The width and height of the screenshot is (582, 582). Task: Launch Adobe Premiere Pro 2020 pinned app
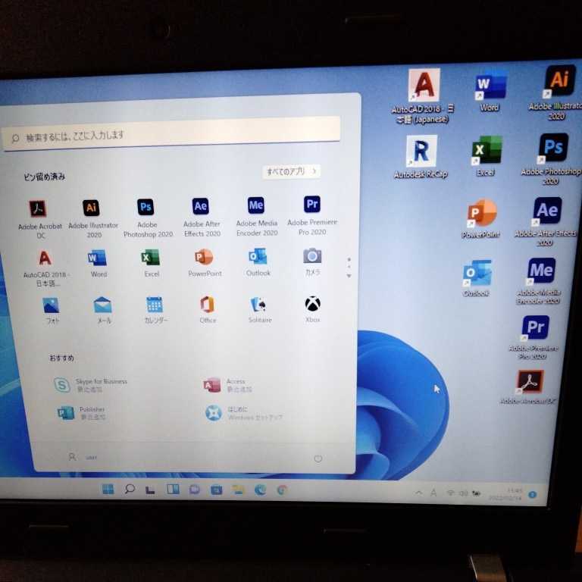(x=312, y=215)
